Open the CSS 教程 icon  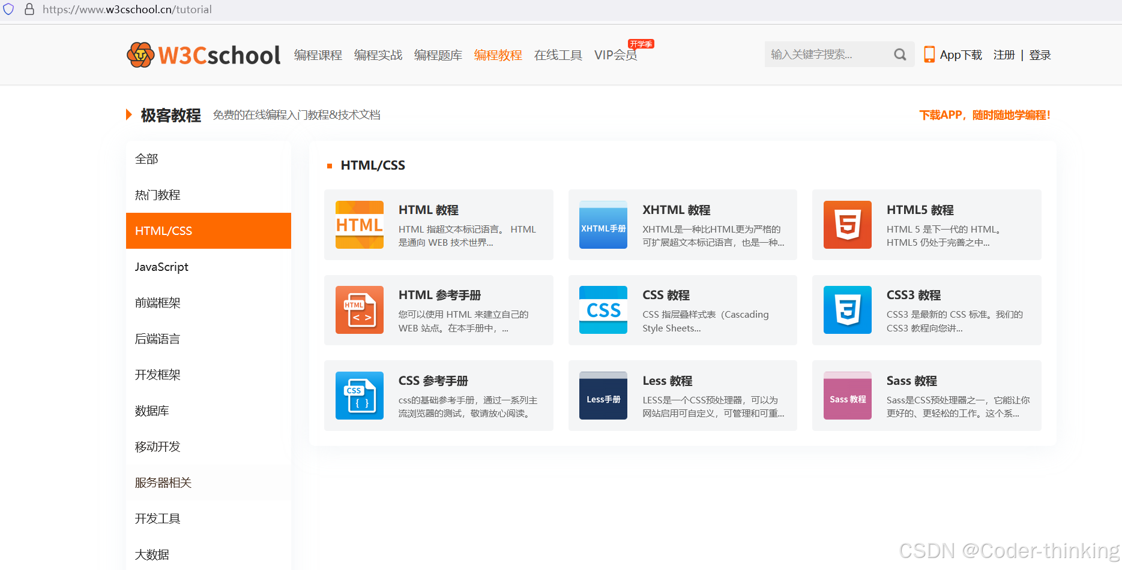603,310
